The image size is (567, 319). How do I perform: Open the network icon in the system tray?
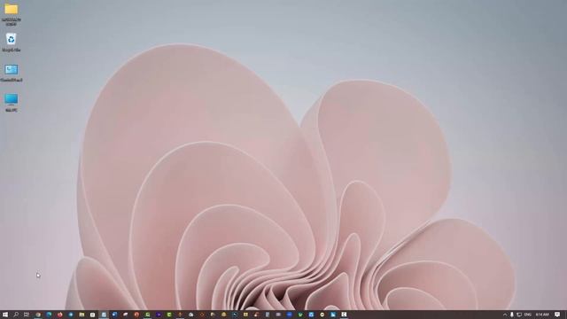519,315
